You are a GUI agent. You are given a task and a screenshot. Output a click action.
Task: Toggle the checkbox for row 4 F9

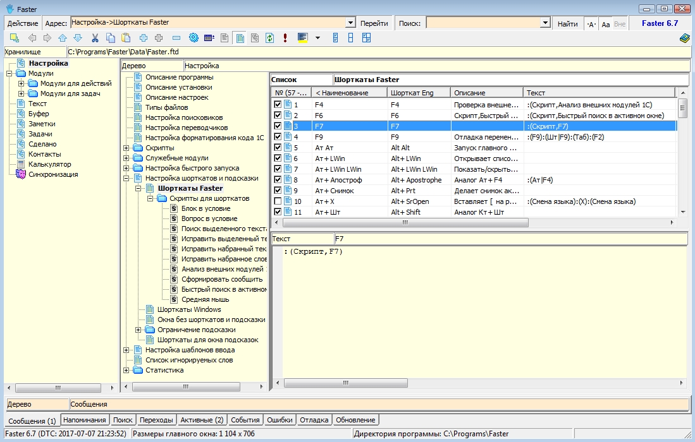[x=278, y=137]
